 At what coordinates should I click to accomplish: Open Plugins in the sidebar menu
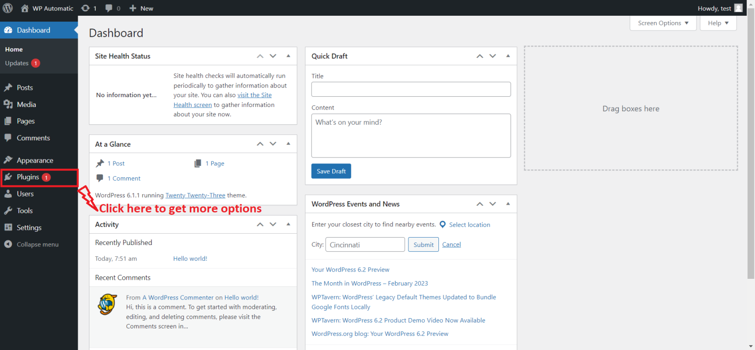click(x=28, y=177)
